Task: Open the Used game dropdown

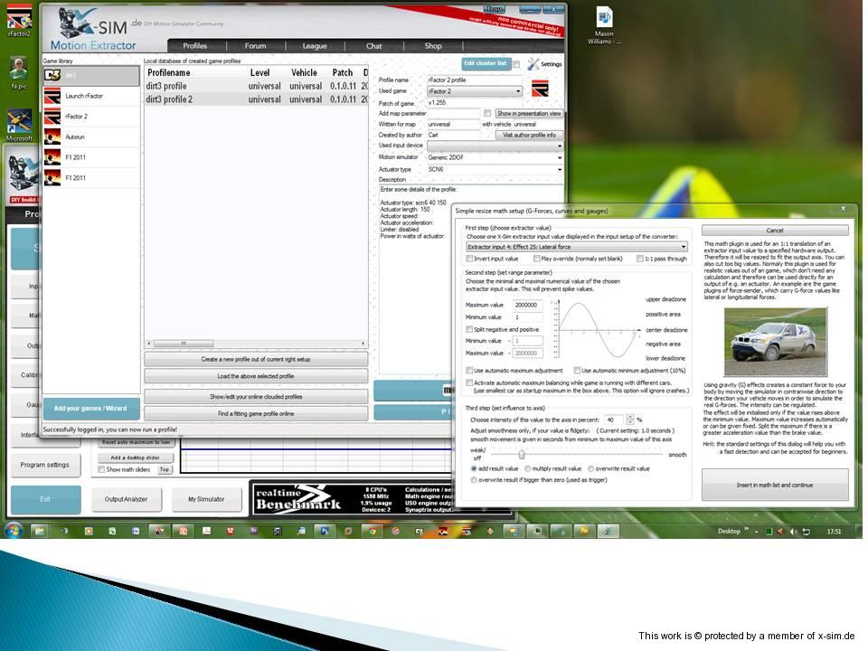Action: point(518,91)
